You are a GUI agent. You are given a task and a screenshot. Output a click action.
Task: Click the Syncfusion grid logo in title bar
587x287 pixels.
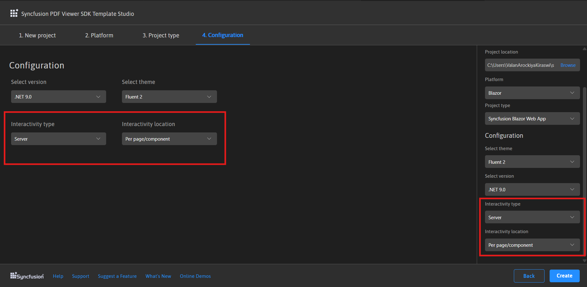click(14, 13)
